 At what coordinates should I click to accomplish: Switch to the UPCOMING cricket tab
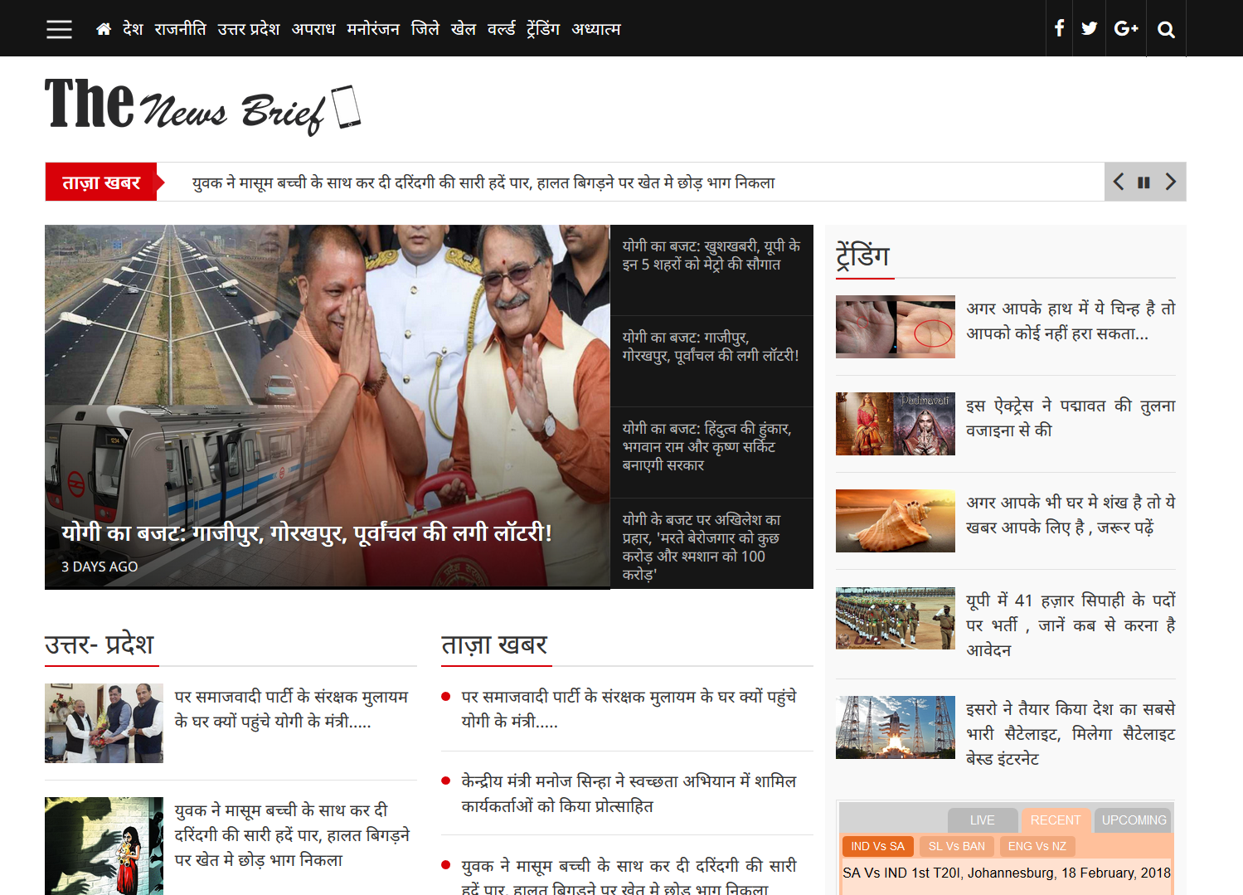point(1134,820)
